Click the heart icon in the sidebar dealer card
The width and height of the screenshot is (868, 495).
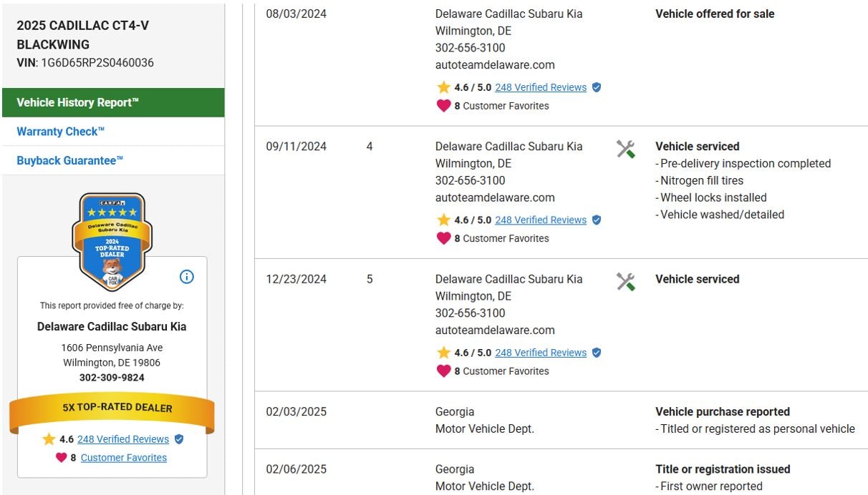point(61,458)
